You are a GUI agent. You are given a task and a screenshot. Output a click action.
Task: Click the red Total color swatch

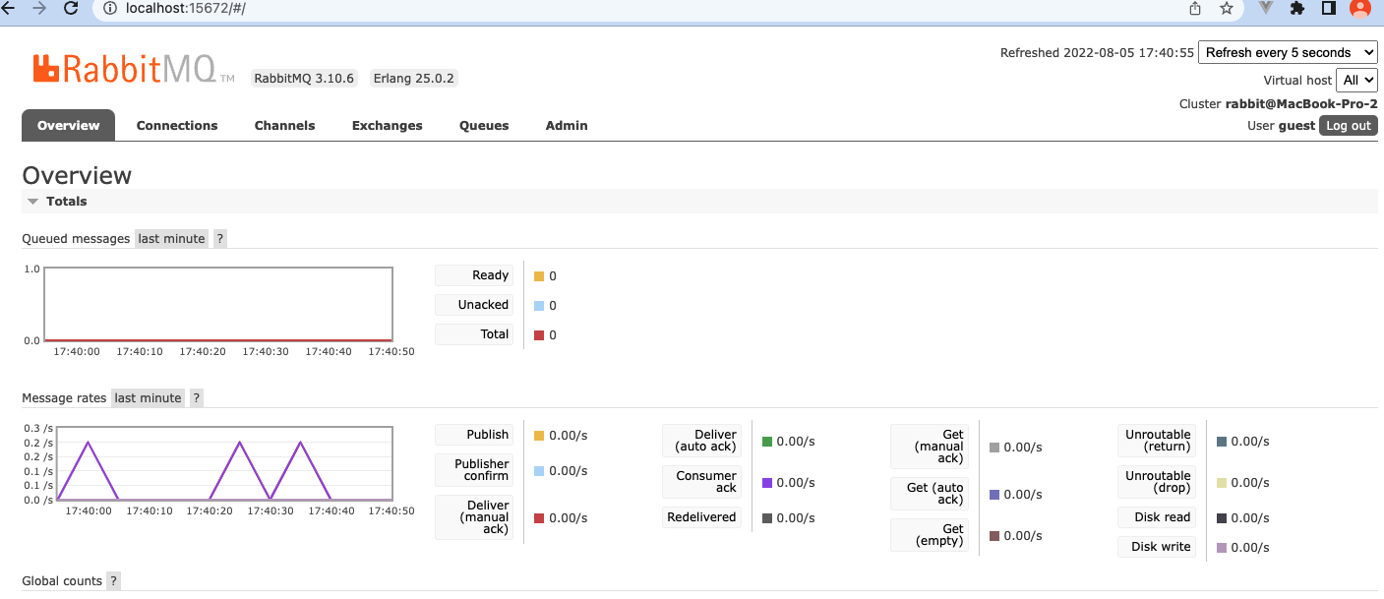[539, 335]
